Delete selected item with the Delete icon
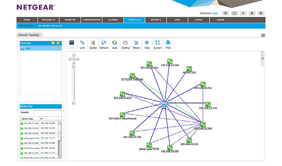Viewport: 282px width, 166px height. (x=93, y=45)
